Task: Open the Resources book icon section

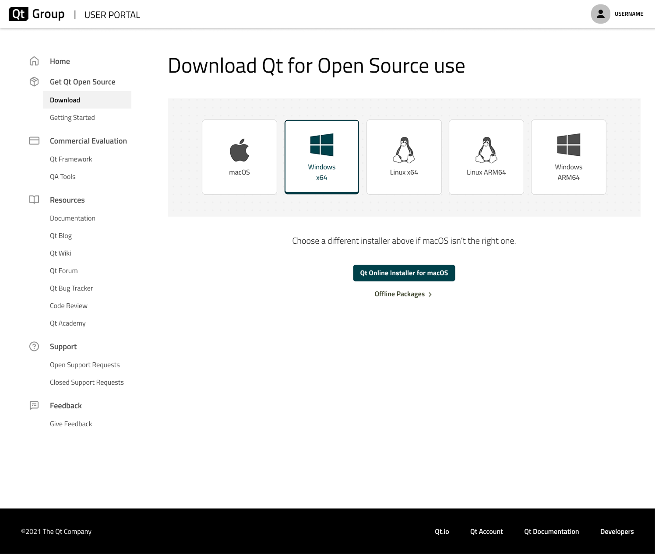Action: [34, 200]
